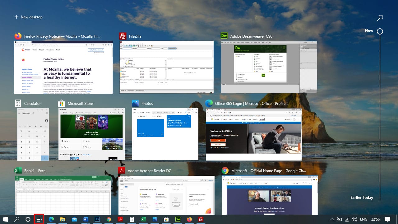
Task: Switch to the FileZilla window
Action: tap(167, 67)
